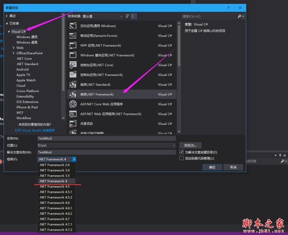Select the Extensibility tree item

tap(25, 96)
